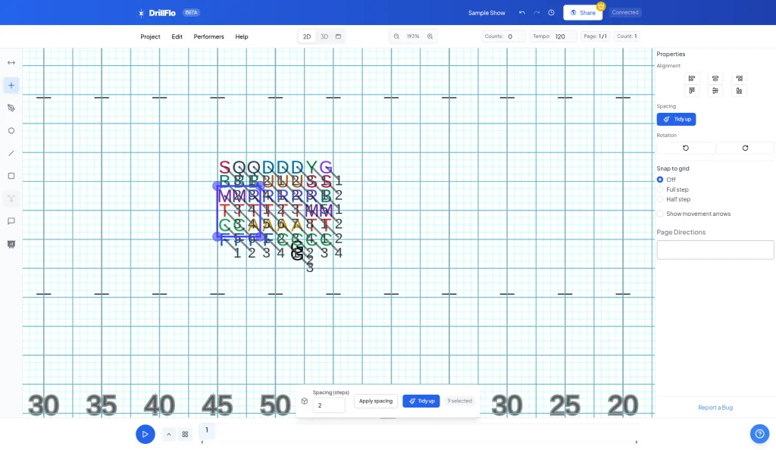Rotate selection clockwise
This screenshot has height=450, width=776.
coord(745,148)
